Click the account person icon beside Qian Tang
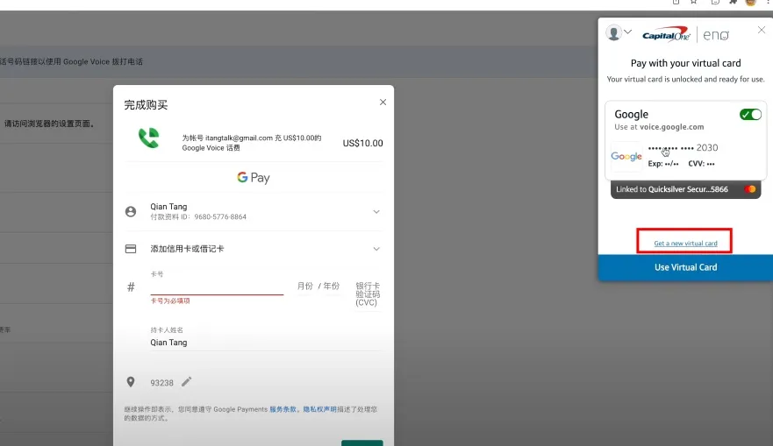Screen dimensions: 773x446 pos(131,212)
